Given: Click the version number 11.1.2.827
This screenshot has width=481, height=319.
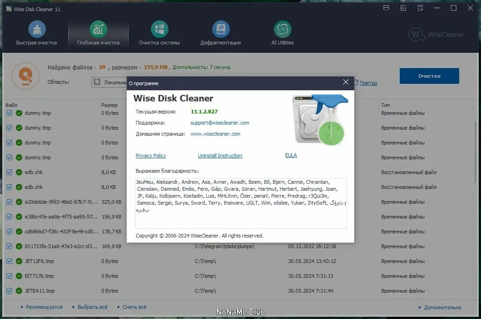Looking at the screenshot, I should [204, 112].
